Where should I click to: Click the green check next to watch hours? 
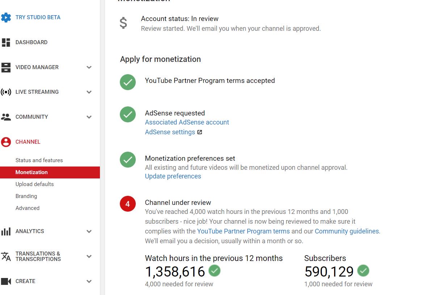point(214,271)
